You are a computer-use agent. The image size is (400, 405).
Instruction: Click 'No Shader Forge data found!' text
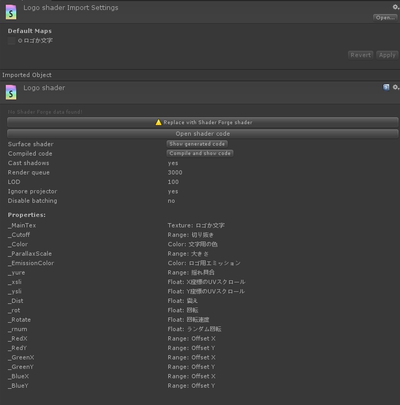click(45, 112)
